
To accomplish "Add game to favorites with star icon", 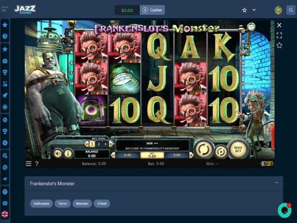I will (279, 45).
